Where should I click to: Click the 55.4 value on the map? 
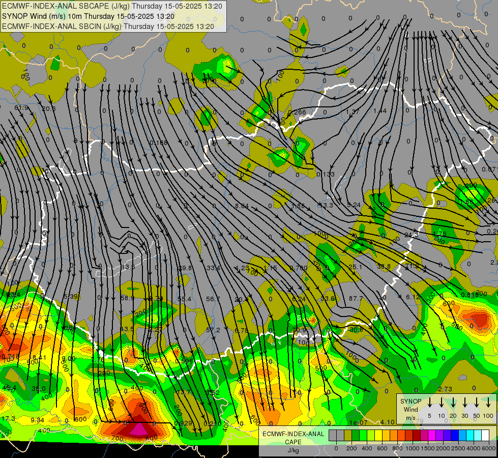click(185, 299)
